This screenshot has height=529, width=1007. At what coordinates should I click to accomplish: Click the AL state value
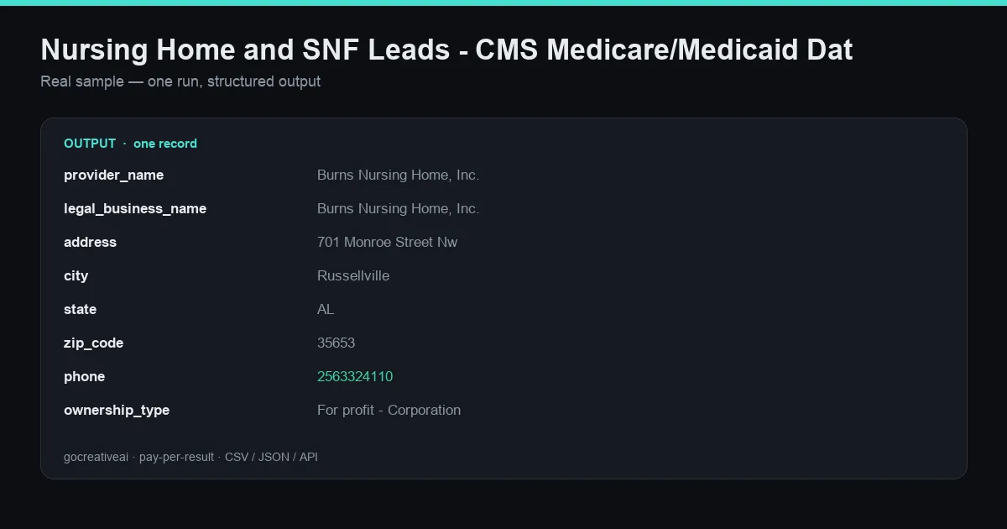point(326,309)
